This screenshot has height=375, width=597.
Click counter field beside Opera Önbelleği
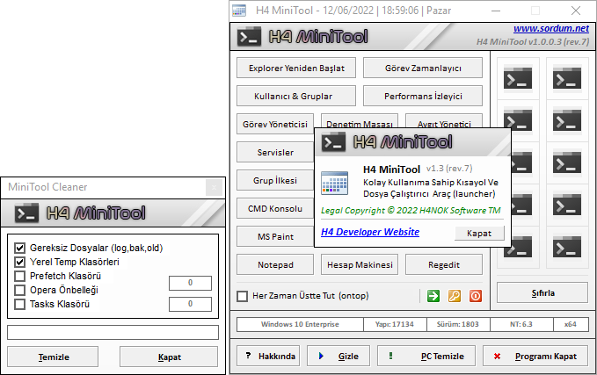(190, 283)
